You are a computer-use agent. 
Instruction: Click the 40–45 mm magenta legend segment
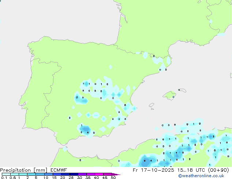tap(99, 174)
